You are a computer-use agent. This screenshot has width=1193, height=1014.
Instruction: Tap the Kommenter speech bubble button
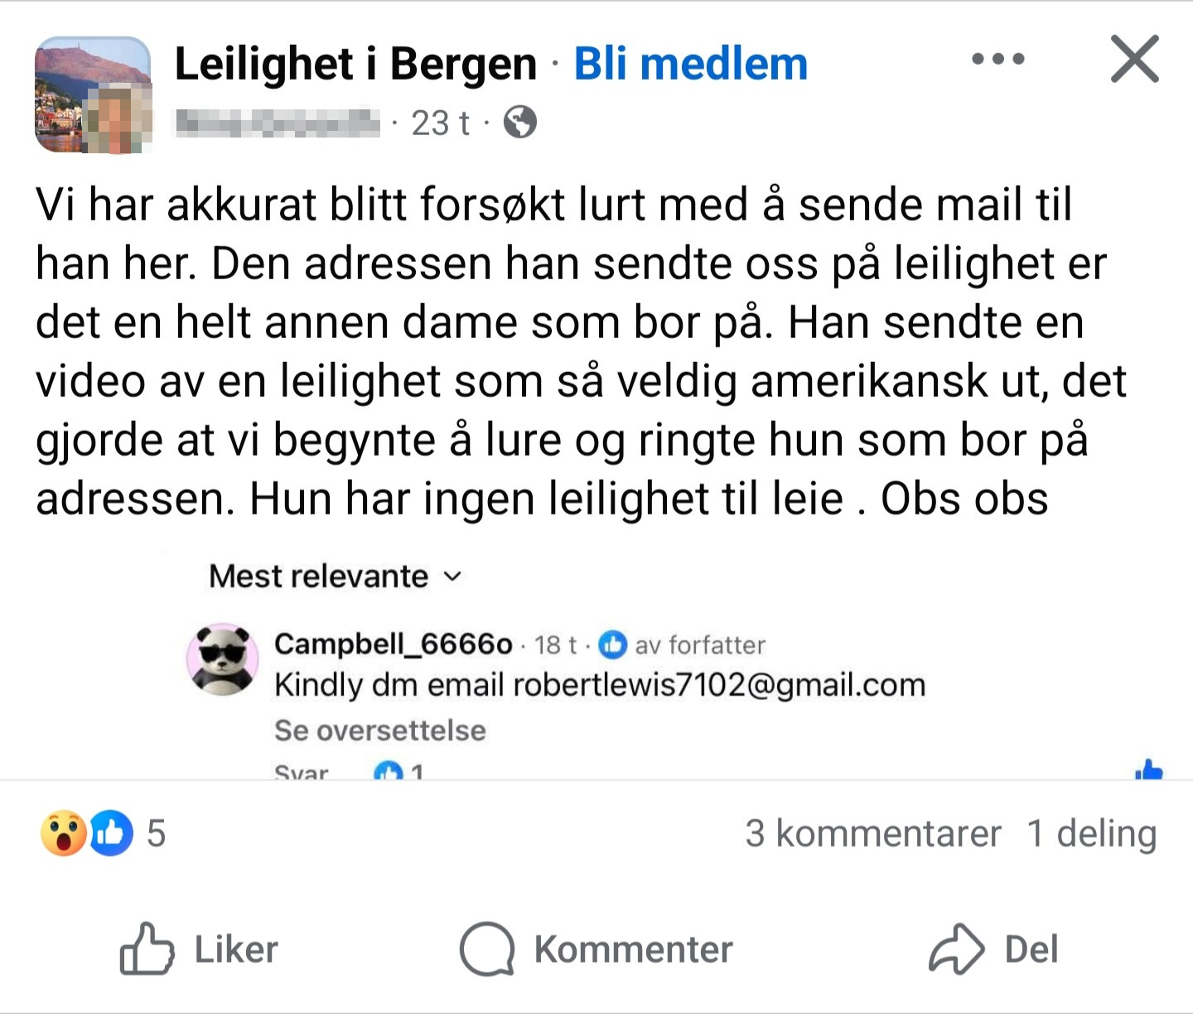(x=596, y=949)
